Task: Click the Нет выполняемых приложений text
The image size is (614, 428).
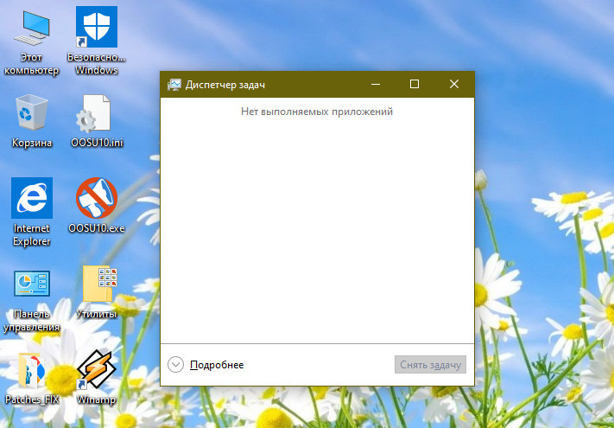Action: click(x=317, y=112)
